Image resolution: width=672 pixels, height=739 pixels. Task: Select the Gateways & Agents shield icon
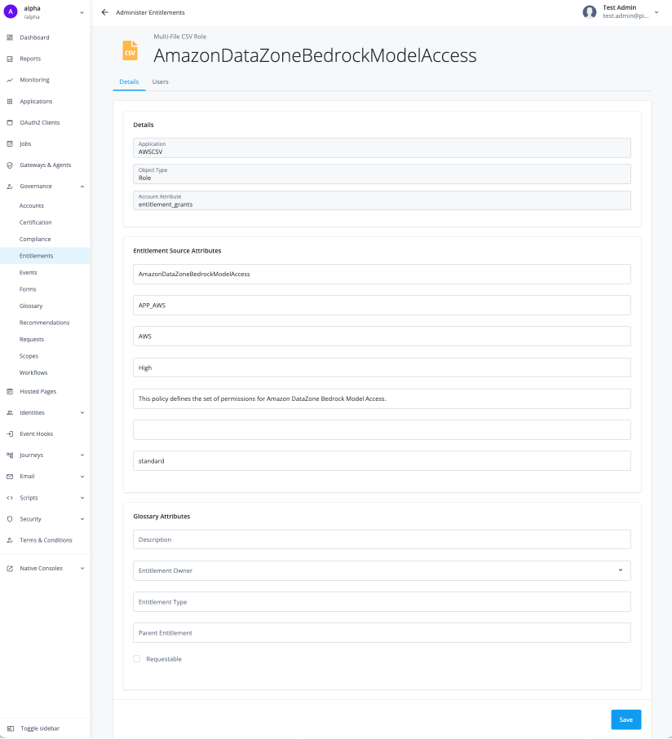coord(10,165)
